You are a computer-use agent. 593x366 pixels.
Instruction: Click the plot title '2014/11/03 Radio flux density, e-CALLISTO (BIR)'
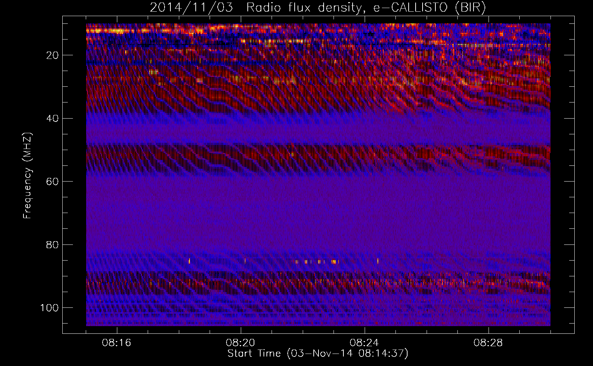pos(318,8)
